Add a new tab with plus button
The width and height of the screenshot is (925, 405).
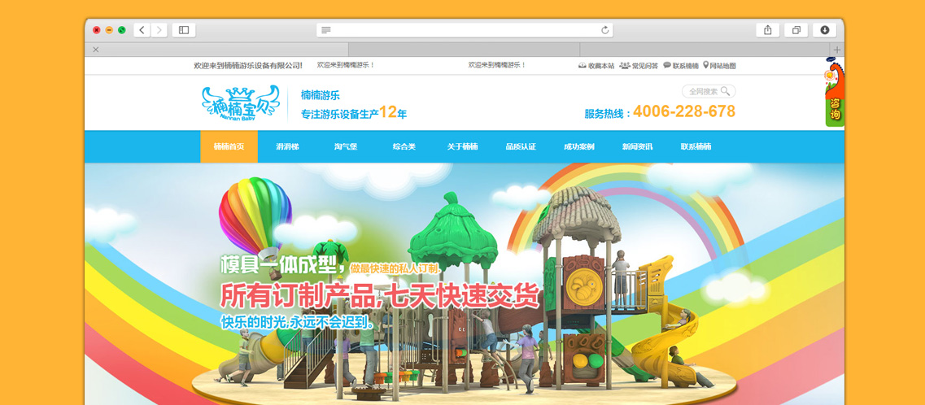(837, 50)
